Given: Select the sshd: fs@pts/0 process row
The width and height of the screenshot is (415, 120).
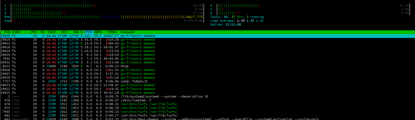Looking at the screenshot, I should tap(207, 81).
